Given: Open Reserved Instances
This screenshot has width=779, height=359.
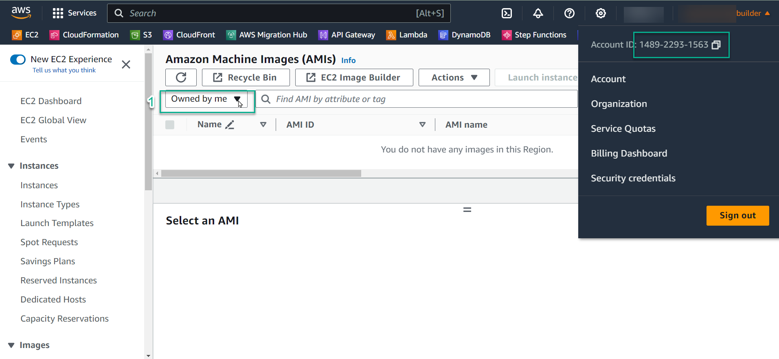Looking at the screenshot, I should 59,281.
